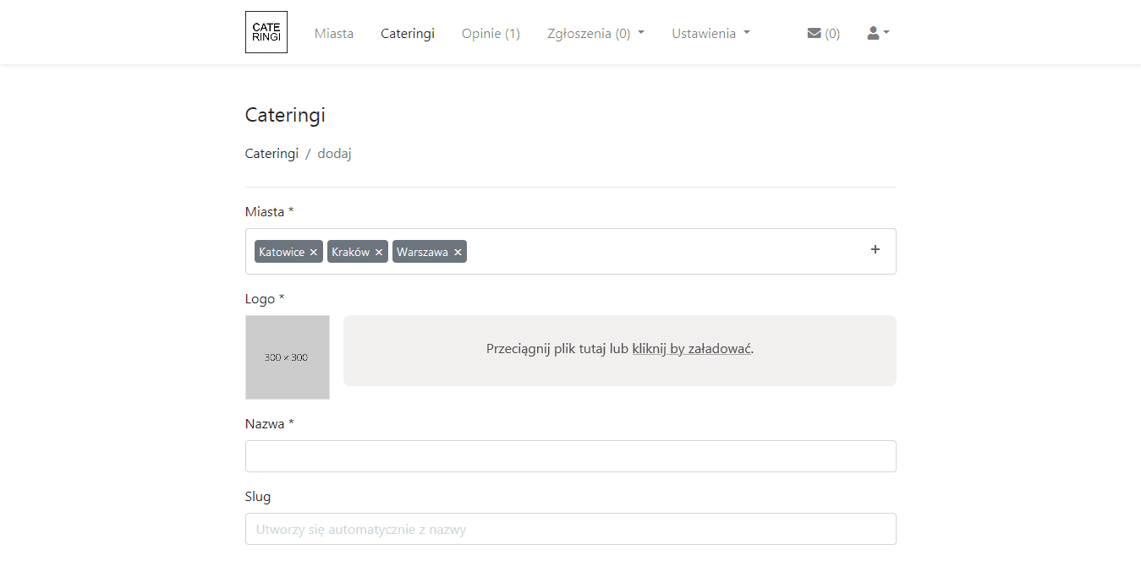This screenshot has width=1141, height=561.
Task: Select the Katowice tag label
Action: click(282, 253)
